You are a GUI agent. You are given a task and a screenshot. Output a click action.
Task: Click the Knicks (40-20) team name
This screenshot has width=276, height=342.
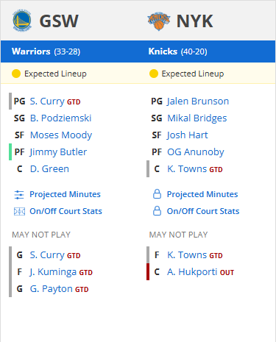(177, 51)
